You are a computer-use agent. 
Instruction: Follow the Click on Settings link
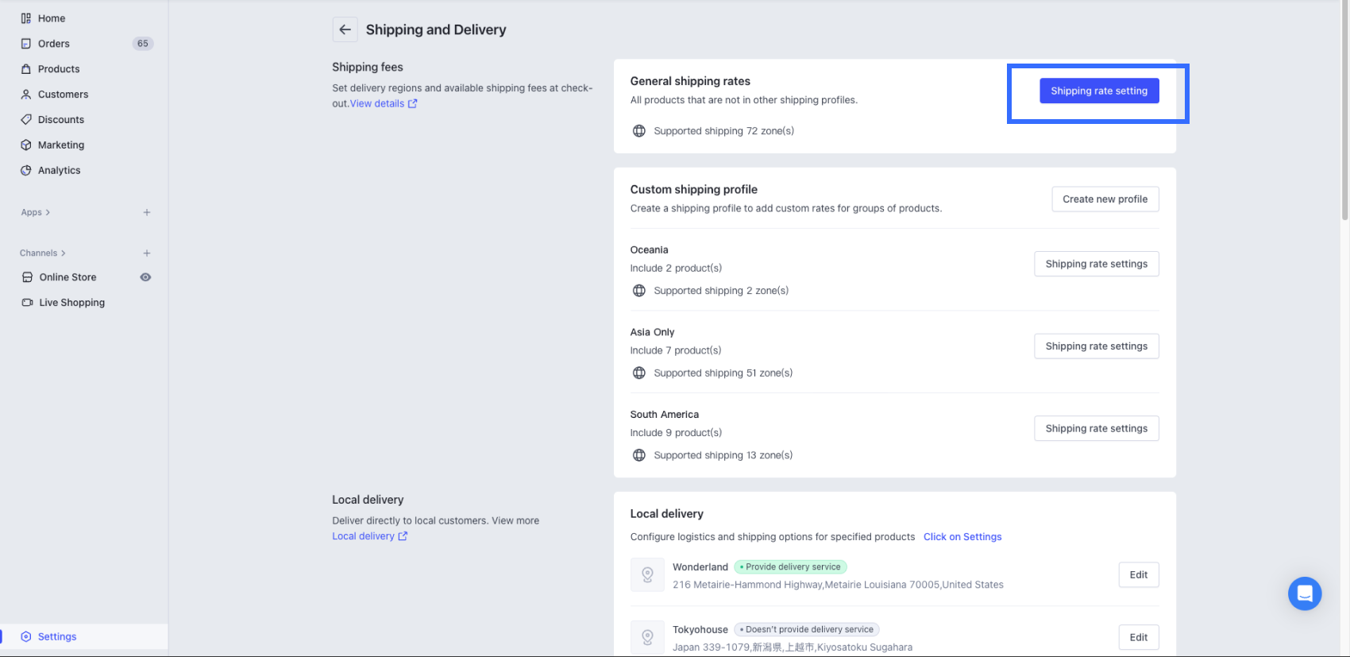pyautogui.click(x=962, y=537)
